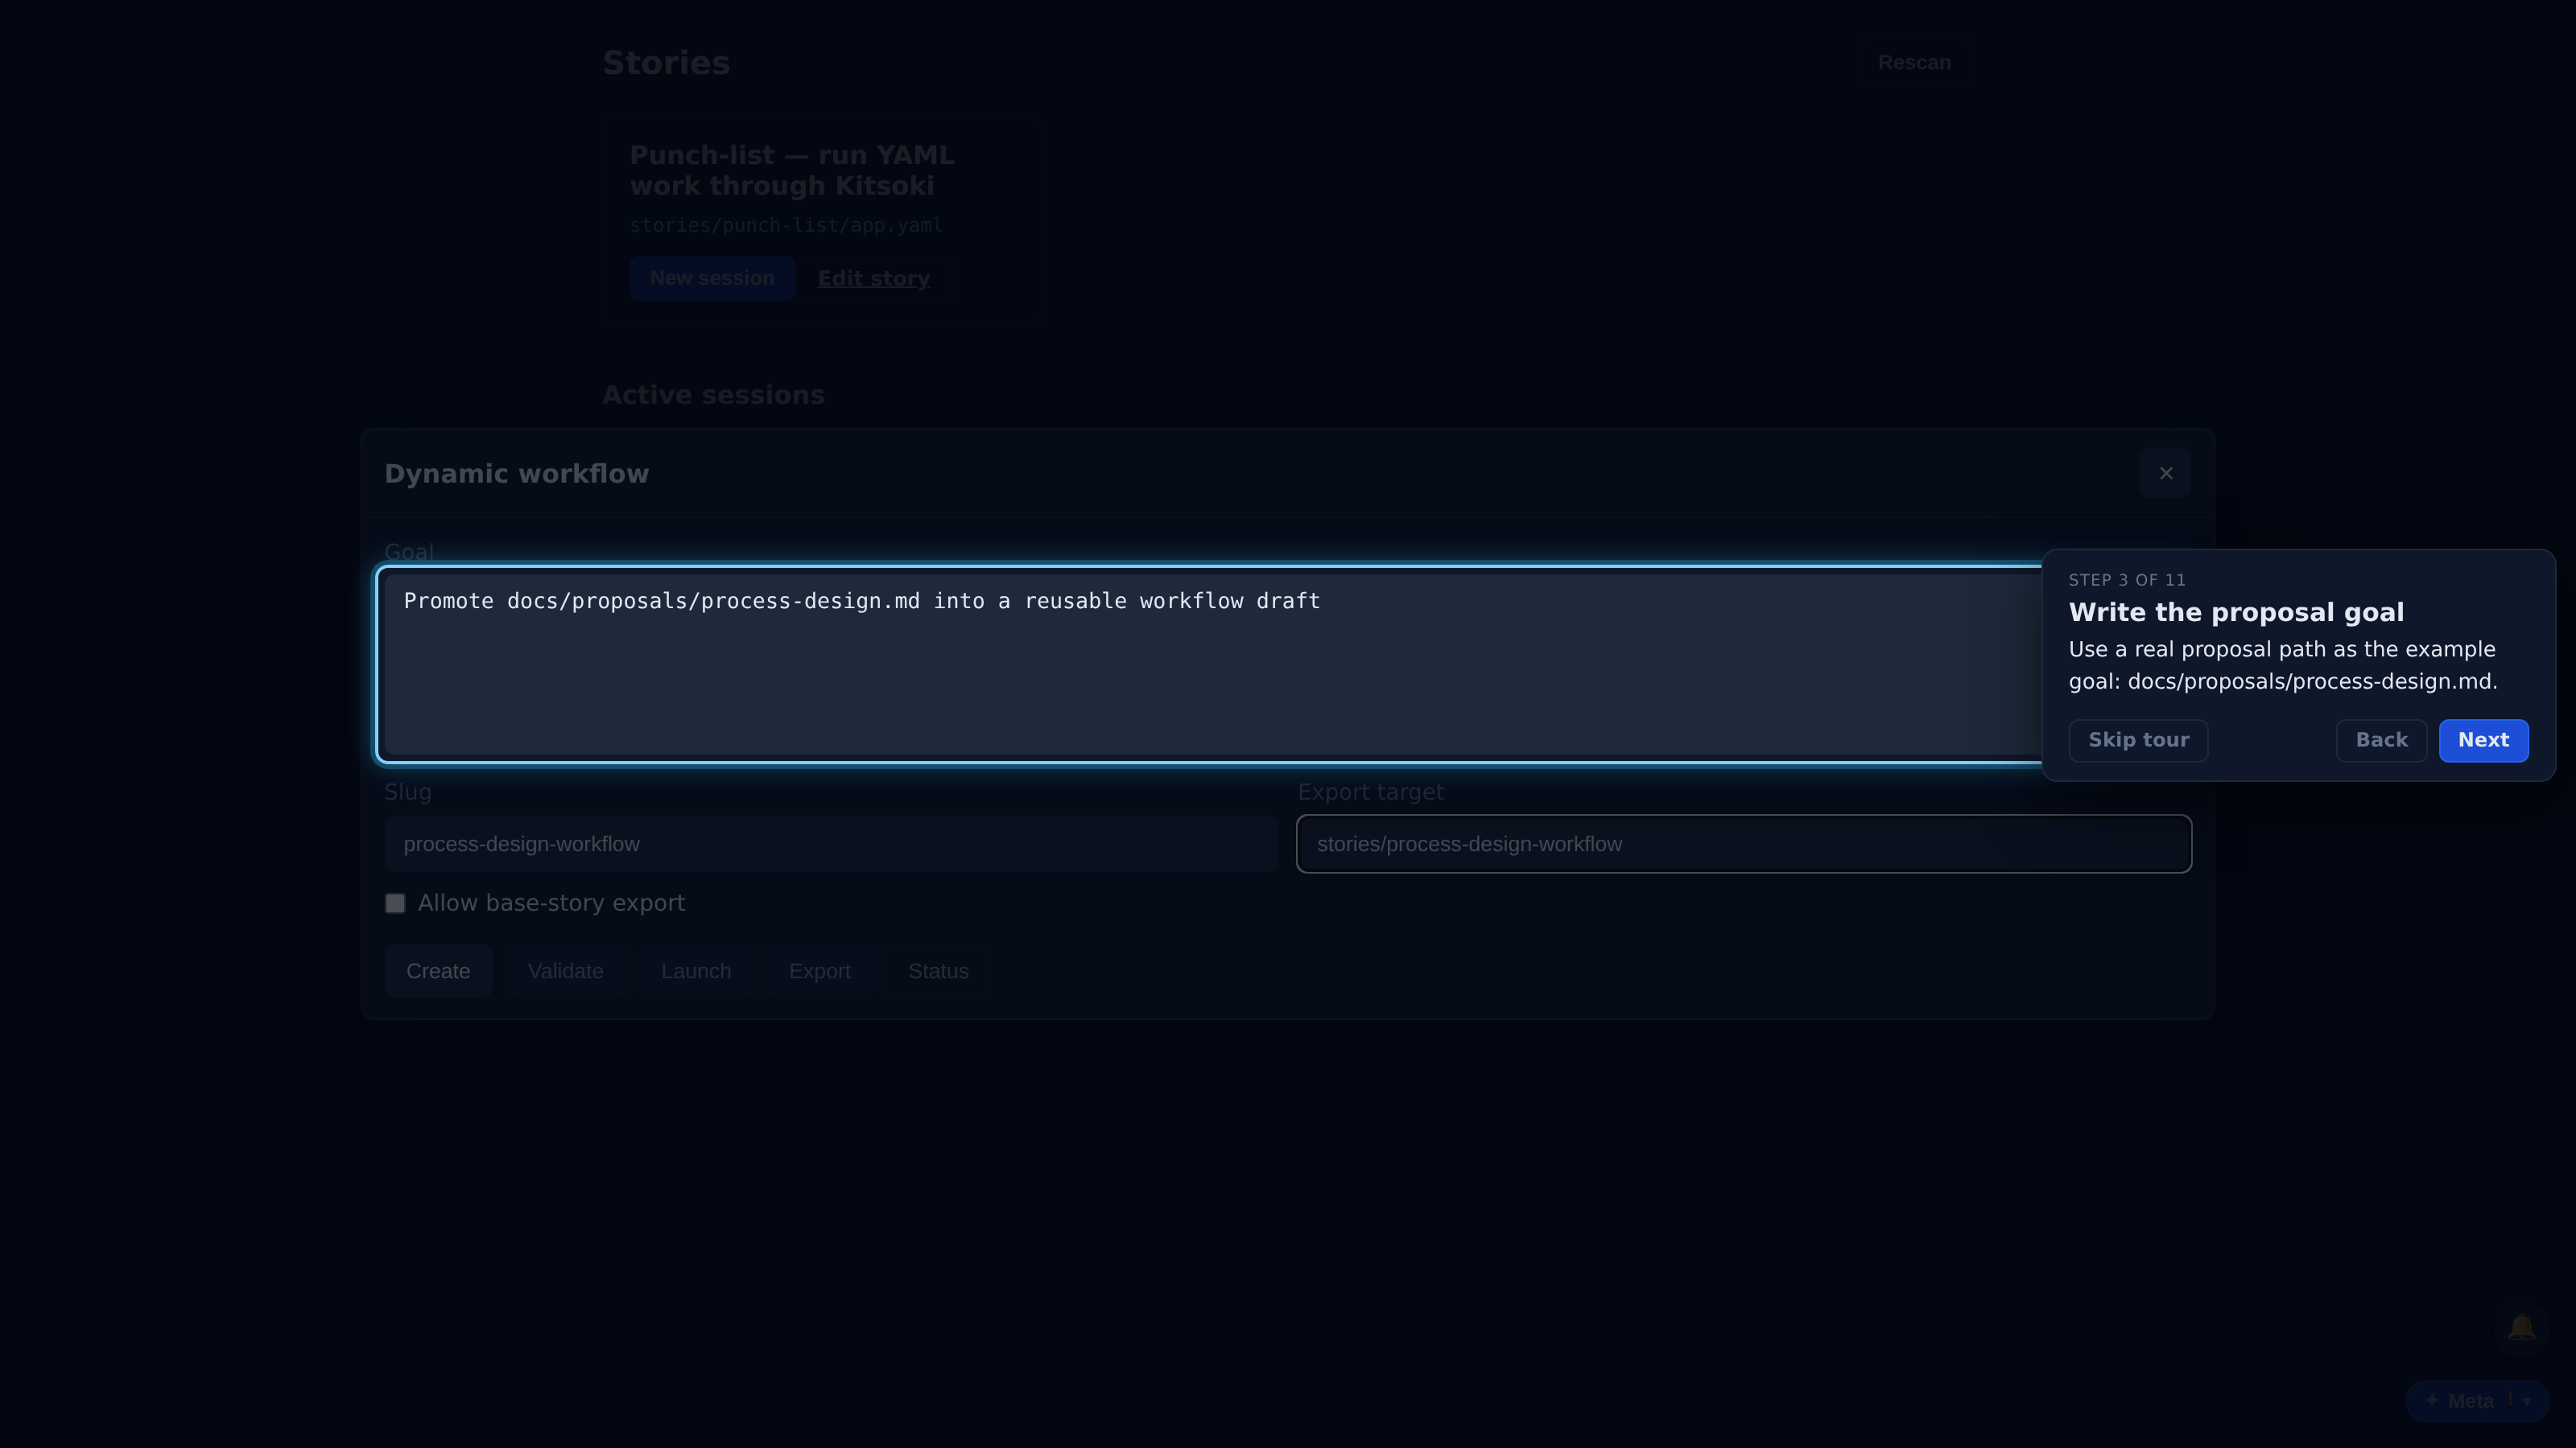This screenshot has width=2576, height=1448.
Task: Click the Export button
Action: [819, 971]
